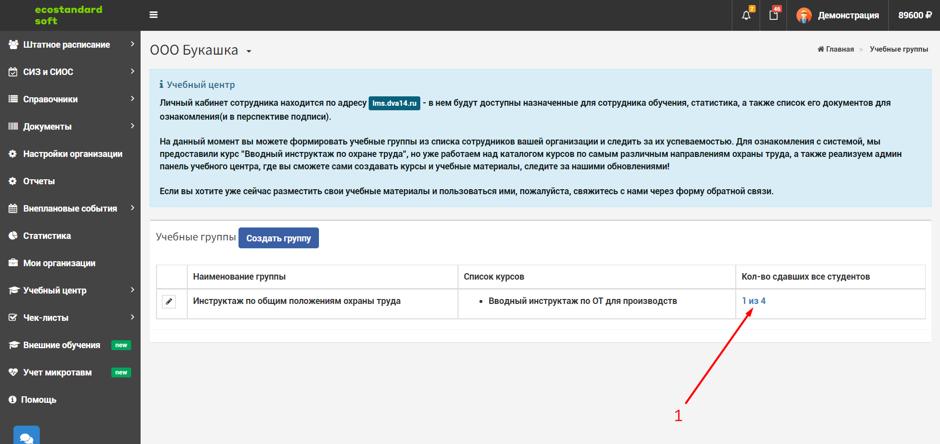Screen dimensions: 940x444
Task: Click the Документы barcode icon
Action: tap(13, 127)
